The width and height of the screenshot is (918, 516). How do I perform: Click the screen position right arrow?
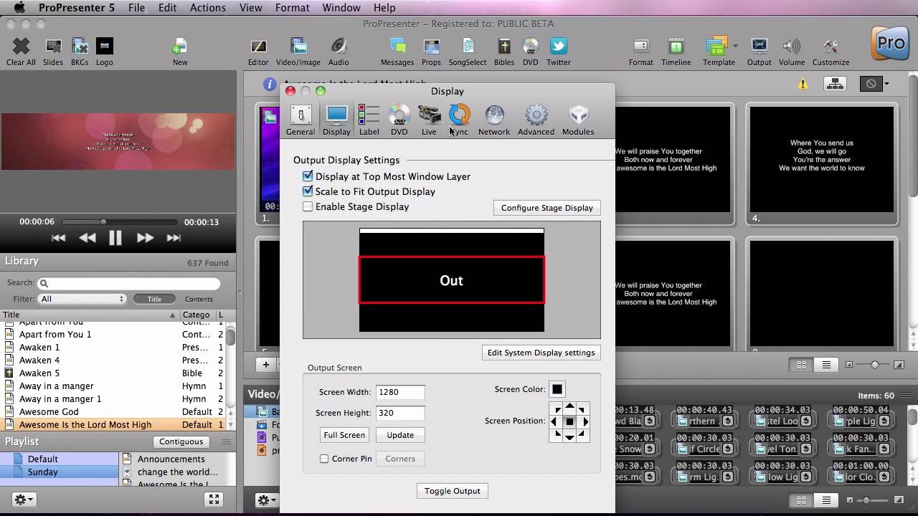(585, 421)
